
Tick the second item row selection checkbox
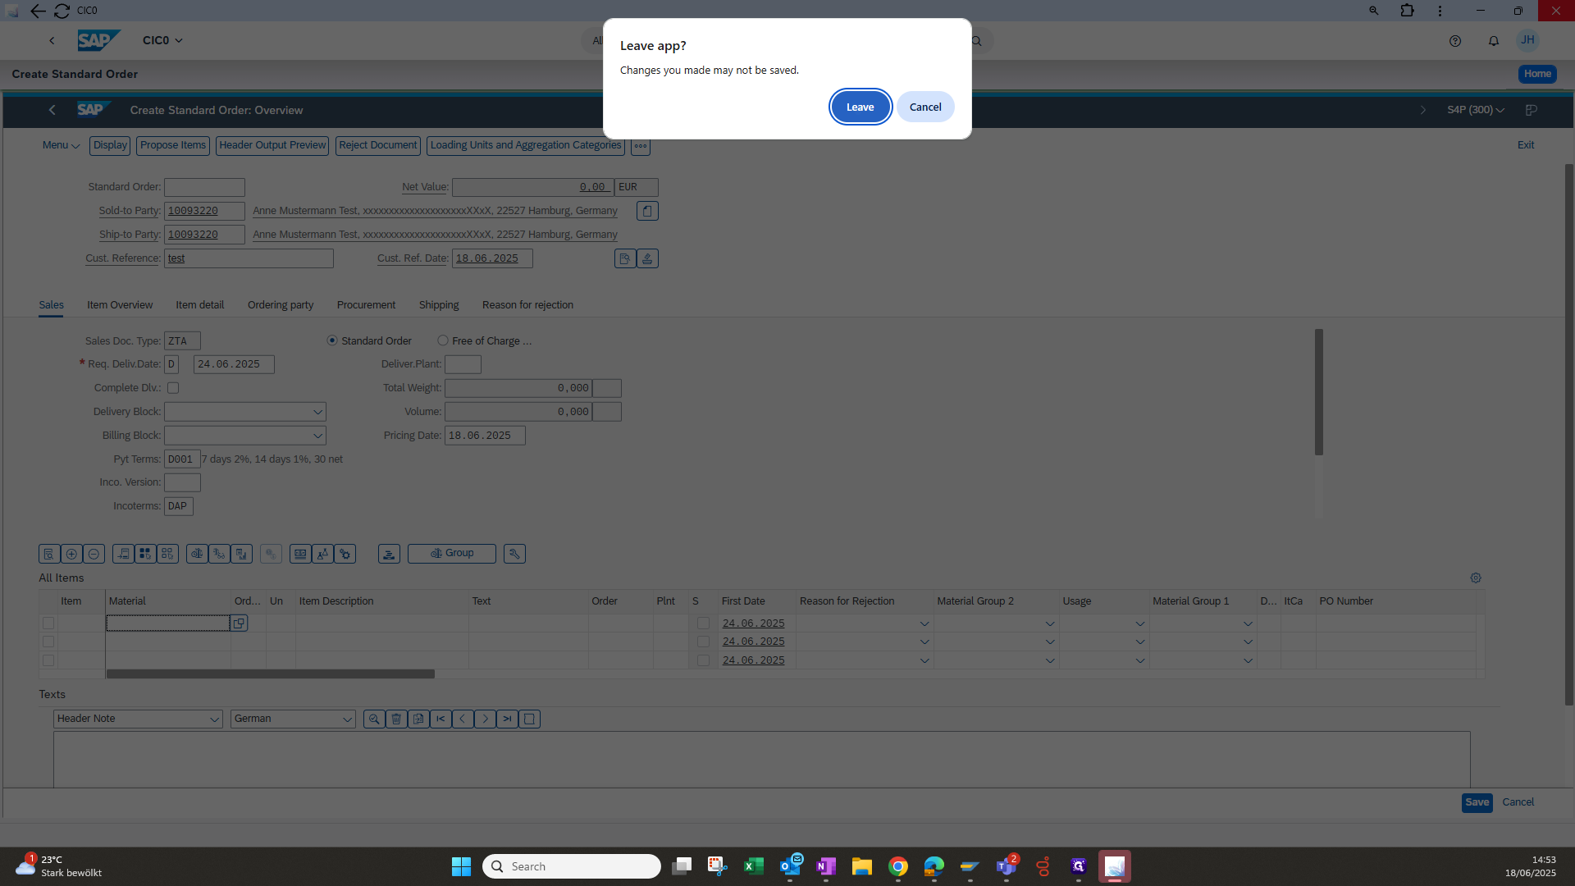pyautogui.click(x=48, y=642)
